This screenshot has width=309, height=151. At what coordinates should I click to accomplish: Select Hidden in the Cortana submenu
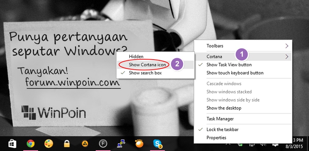[x=156, y=57]
